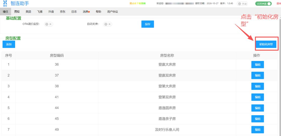Click the 登第双床房 name cell
This screenshot has width=281, height=136.
(167, 97)
